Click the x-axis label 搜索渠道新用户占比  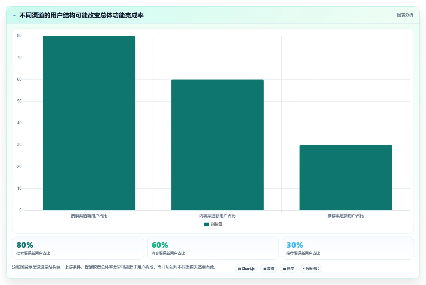point(89,216)
